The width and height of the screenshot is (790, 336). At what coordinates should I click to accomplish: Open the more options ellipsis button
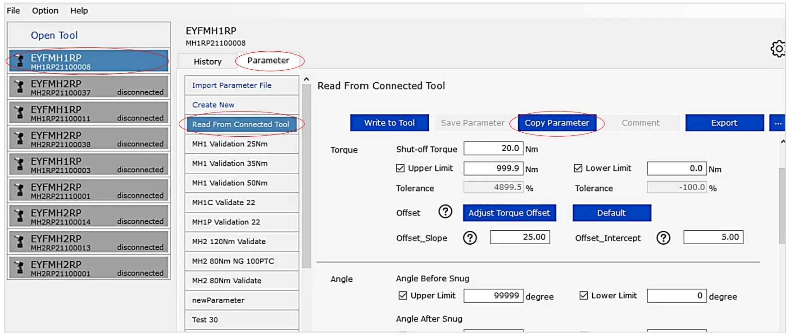pyautogui.click(x=778, y=123)
